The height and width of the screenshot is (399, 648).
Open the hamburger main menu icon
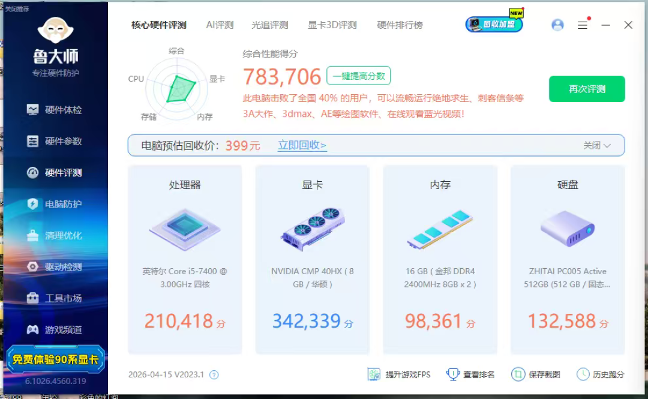point(582,25)
